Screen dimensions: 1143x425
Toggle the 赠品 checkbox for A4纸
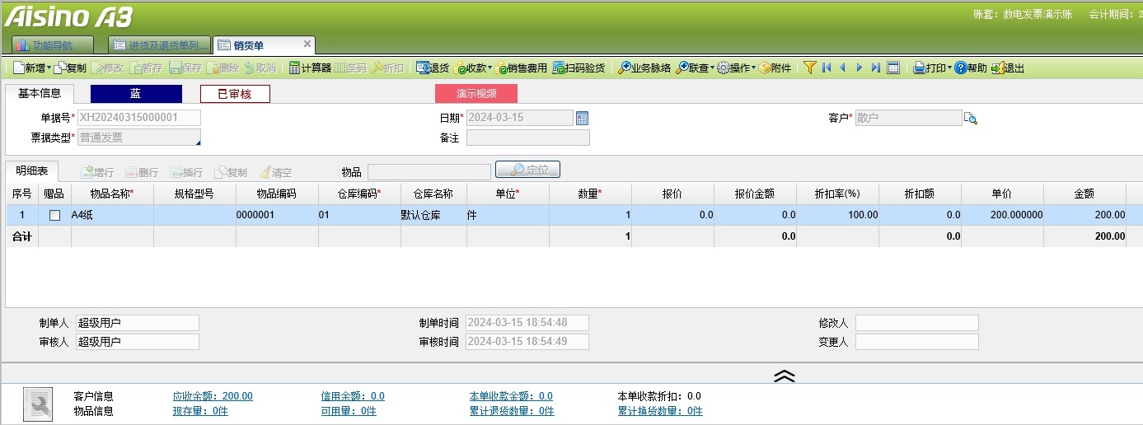tap(55, 216)
